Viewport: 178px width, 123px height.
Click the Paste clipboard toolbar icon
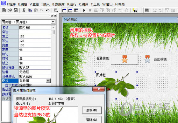(36, 10)
